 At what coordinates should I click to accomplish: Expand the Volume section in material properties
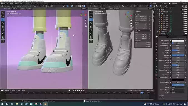pyautogui.click(x=162, y=95)
